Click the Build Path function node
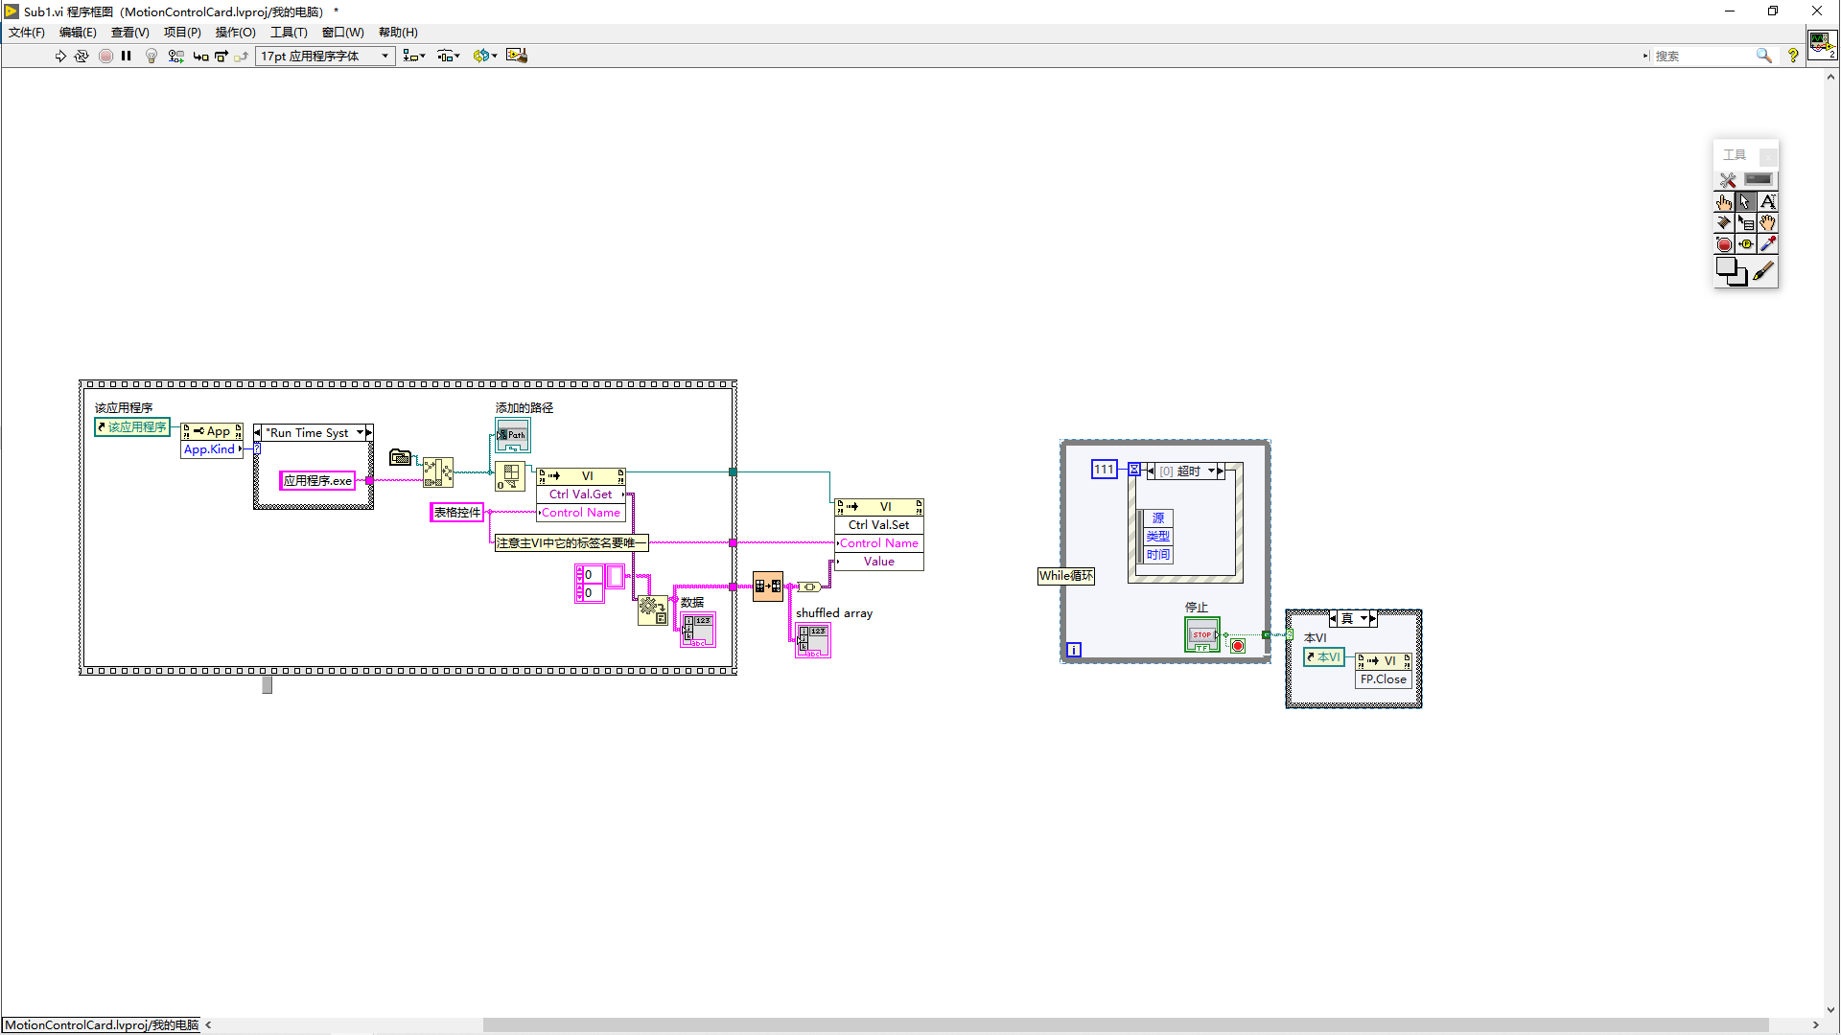Viewport: 1841px width, 1035px height. pyautogui.click(x=438, y=471)
